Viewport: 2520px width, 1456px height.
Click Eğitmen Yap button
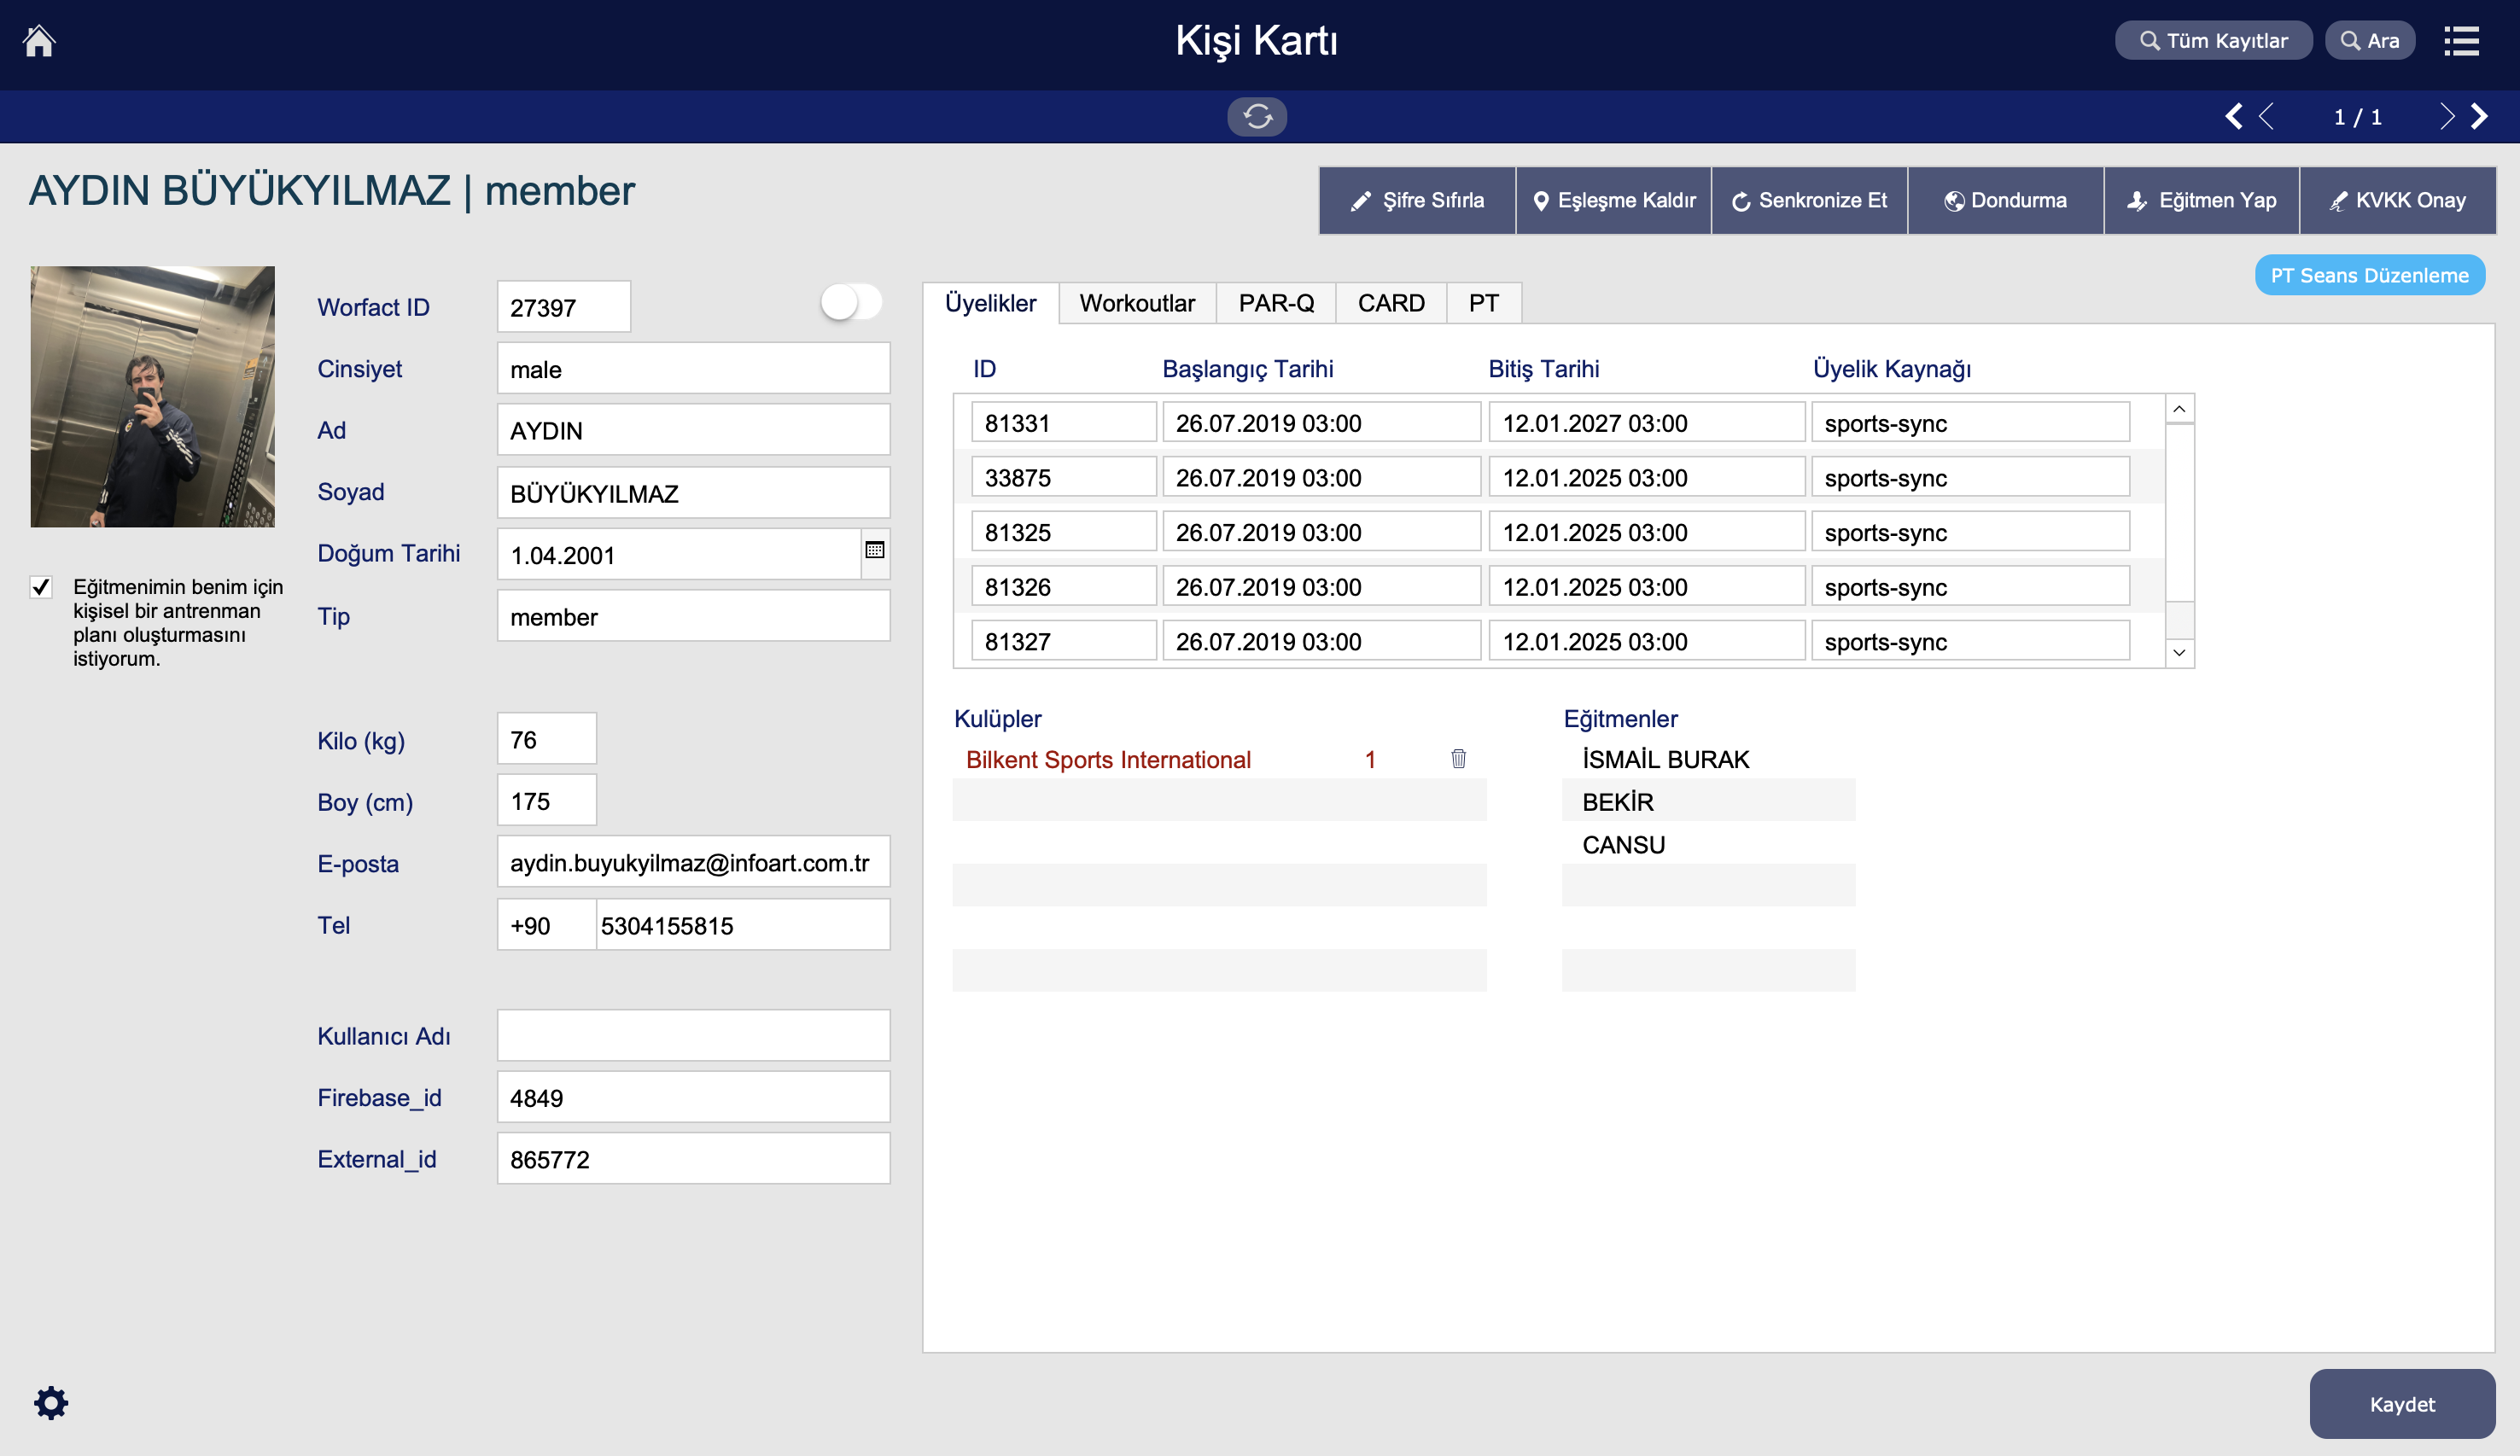tap(2201, 200)
